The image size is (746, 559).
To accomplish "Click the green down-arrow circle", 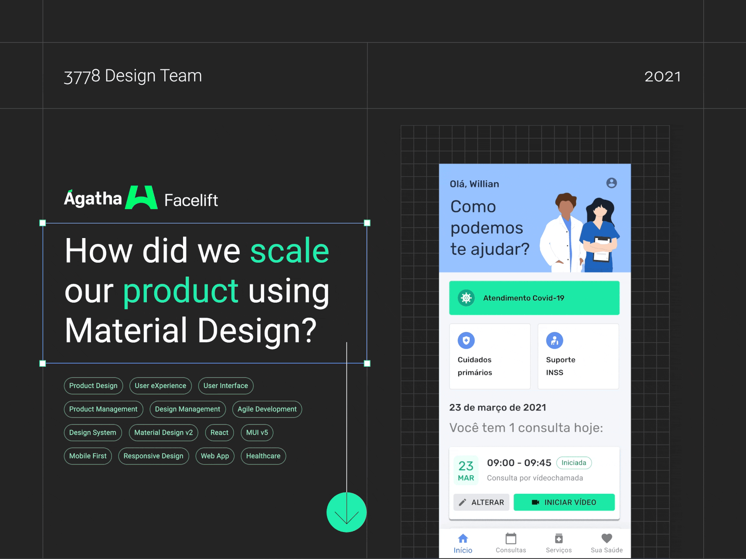I will tap(346, 512).
